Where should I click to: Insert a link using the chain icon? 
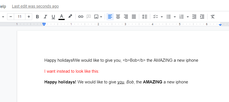(x=81, y=17)
